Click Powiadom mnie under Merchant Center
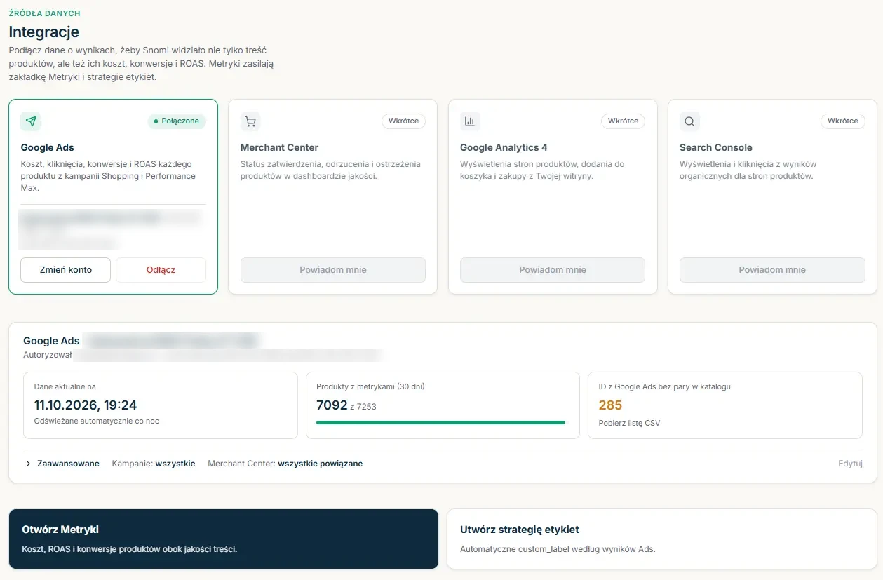883x580 pixels. point(333,270)
